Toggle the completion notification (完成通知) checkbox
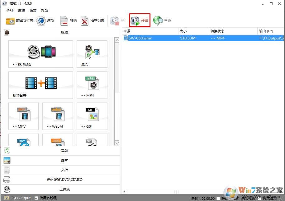Viewport: 285px width, 201px height. (259, 198)
